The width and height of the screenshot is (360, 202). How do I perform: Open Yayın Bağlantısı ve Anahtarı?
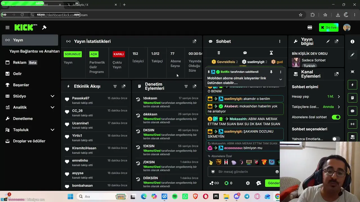[x=34, y=51]
